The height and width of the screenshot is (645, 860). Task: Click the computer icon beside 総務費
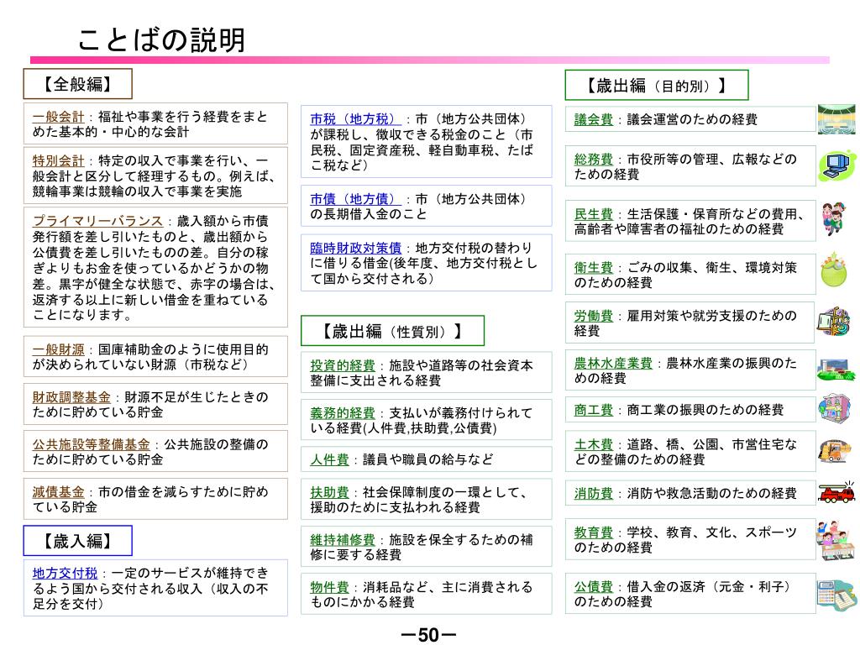[836, 165]
